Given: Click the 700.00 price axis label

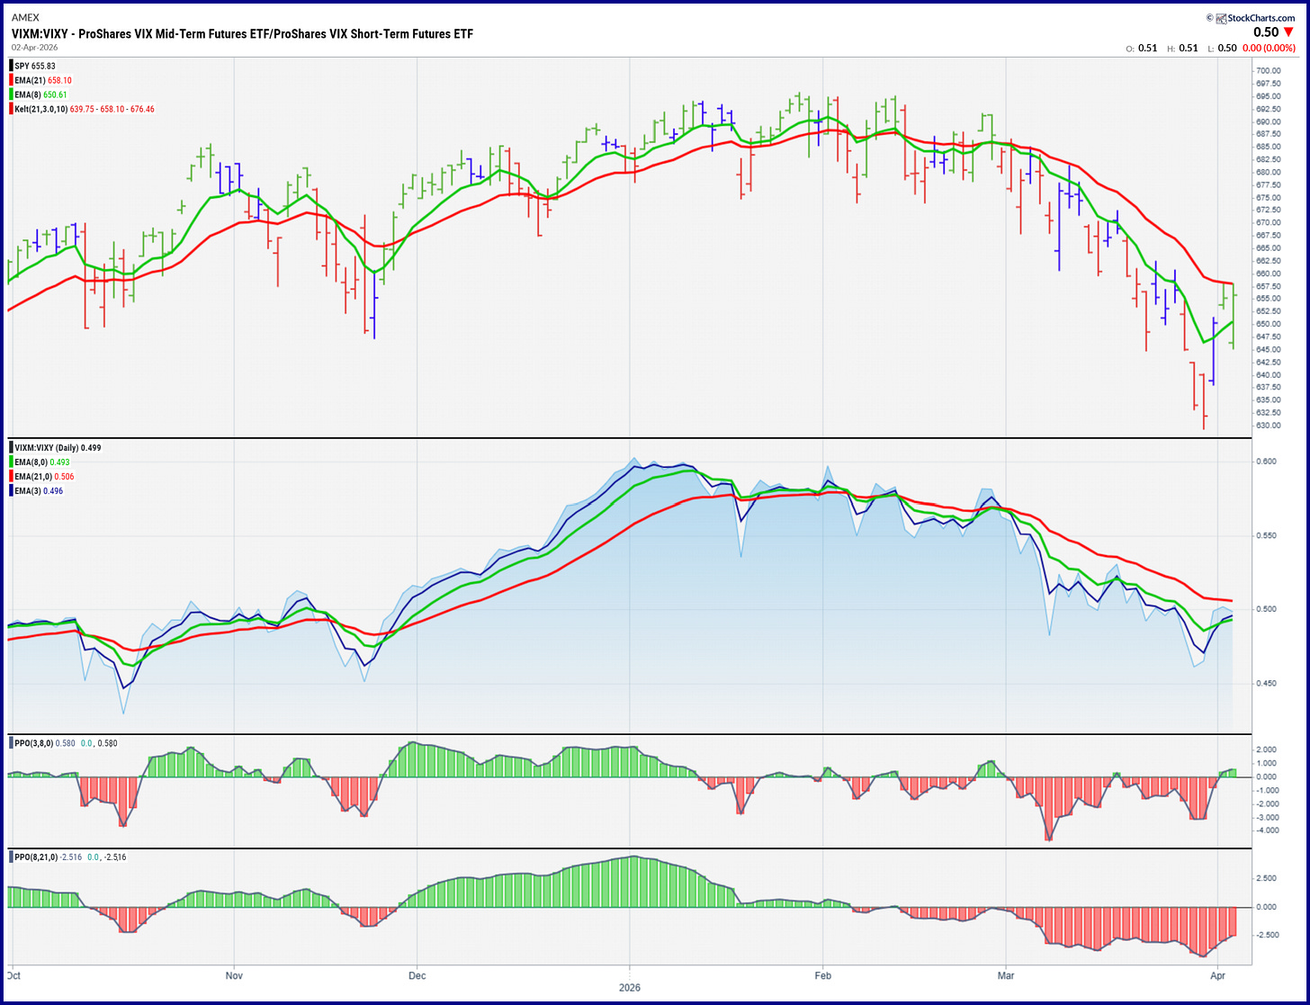Looking at the screenshot, I should (1269, 71).
